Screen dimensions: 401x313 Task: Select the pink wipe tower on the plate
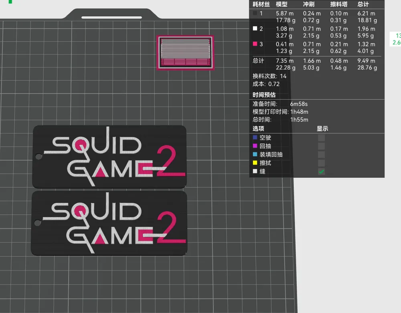185,53
